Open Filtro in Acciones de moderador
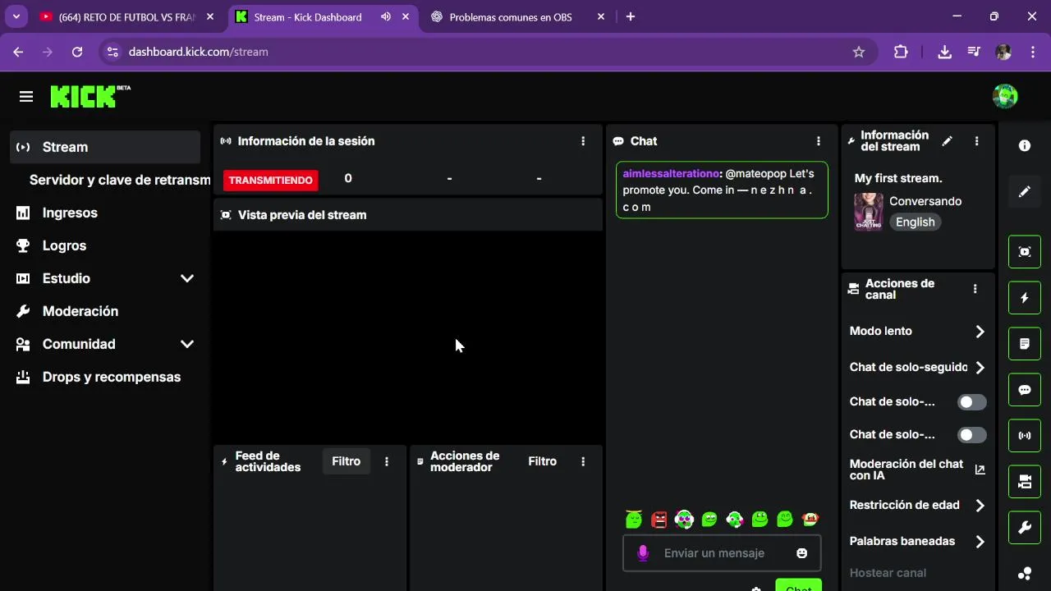This screenshot has width=1051, height=591. (542, 461)
